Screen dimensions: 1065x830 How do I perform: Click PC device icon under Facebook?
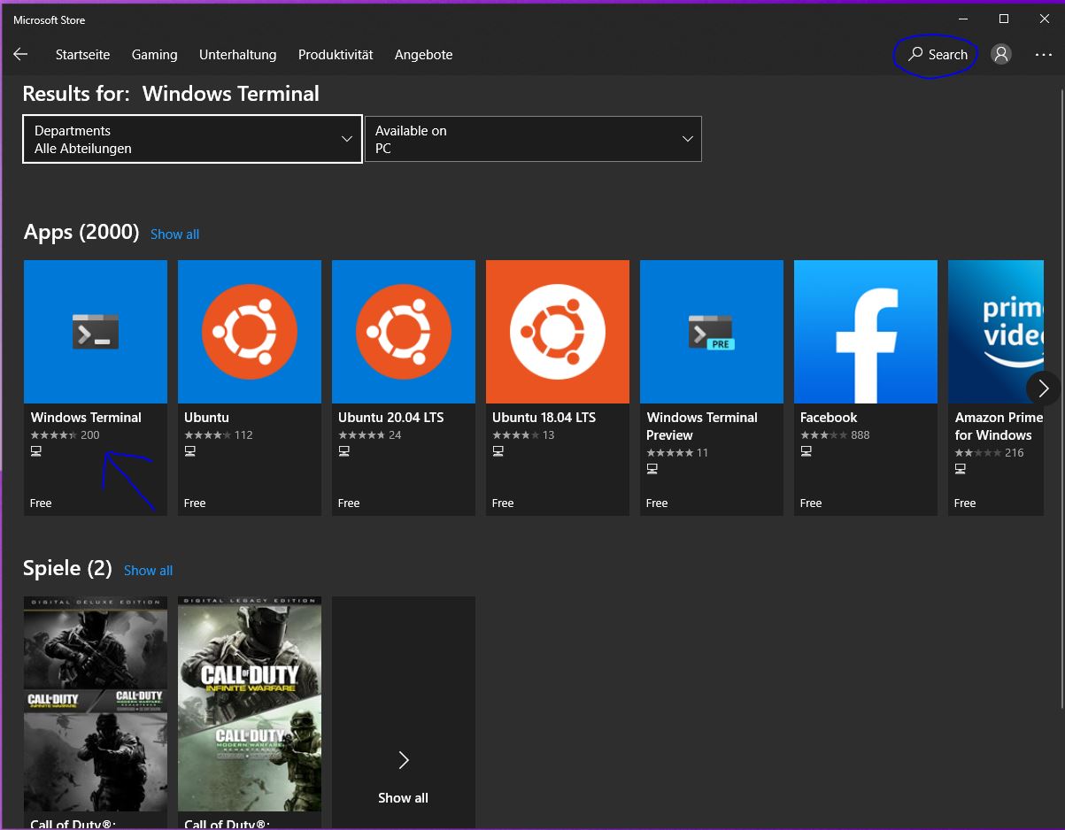coord(806,451)
